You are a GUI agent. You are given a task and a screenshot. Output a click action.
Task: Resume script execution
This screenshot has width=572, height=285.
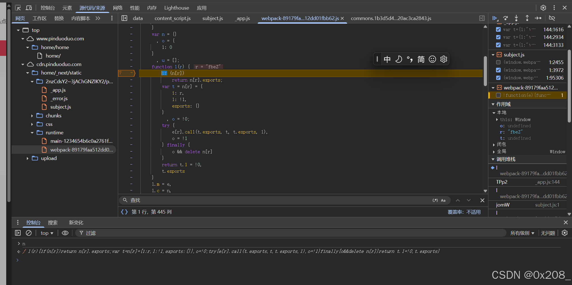tap(495, 18)
